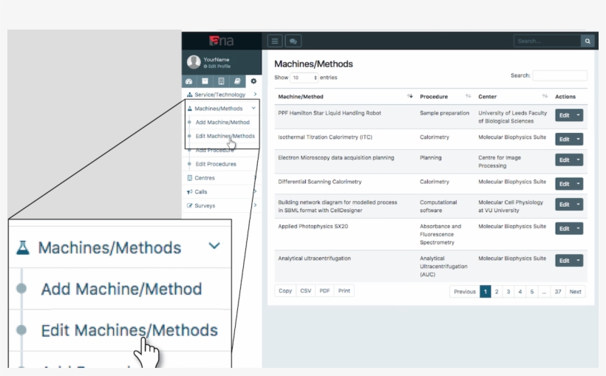Open Edit dropdown arrow for PPF Hamilton row
The width and height of the screenshot is (606, 376).
(578, 115)
